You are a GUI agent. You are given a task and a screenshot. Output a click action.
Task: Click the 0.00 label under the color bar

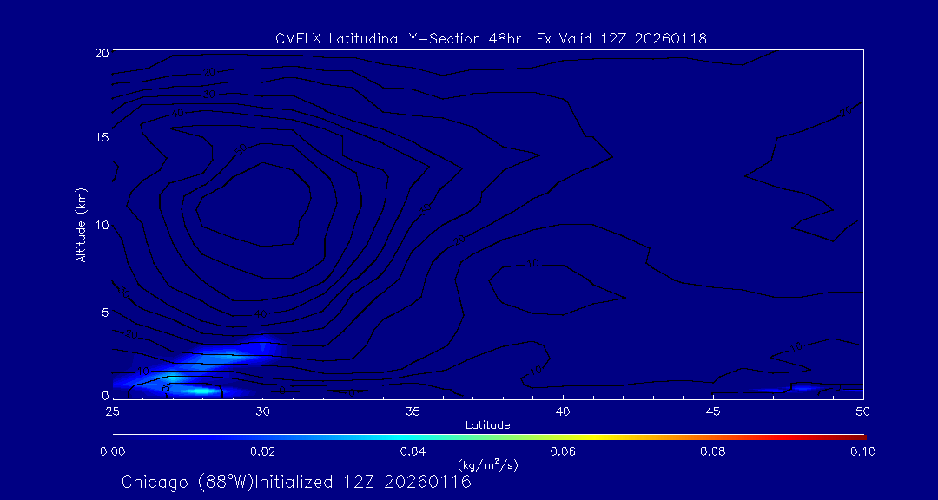coord(112,451)
